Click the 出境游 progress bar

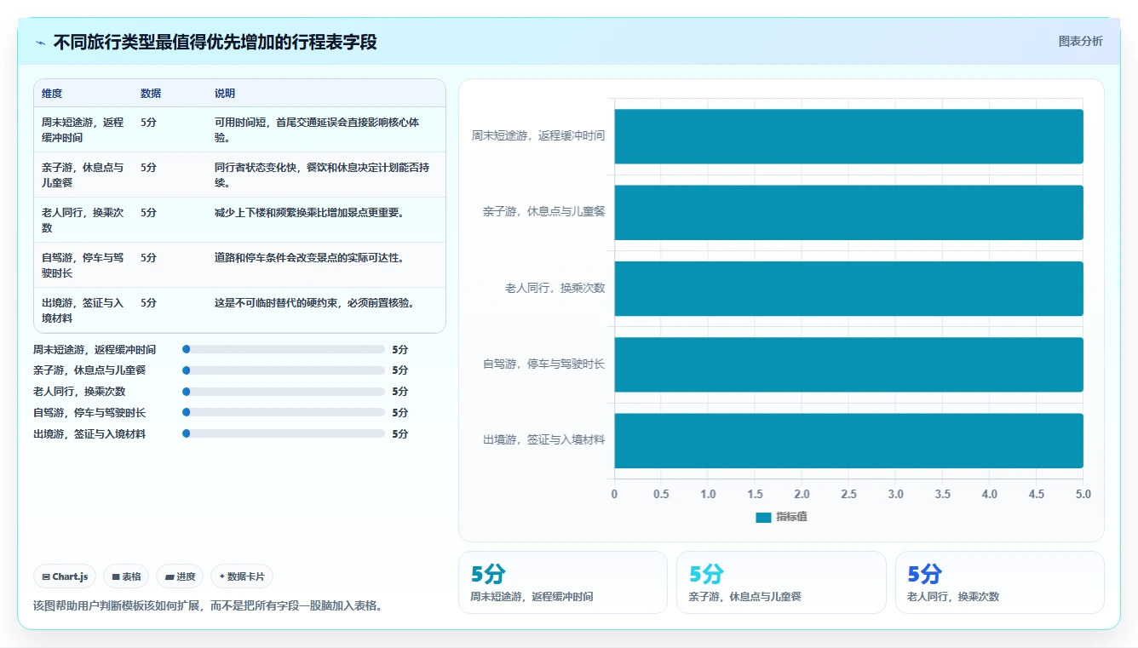(284, 433)
